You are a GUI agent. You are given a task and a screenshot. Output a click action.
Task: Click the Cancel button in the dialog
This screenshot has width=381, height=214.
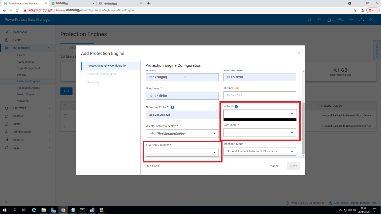(273, 166)
